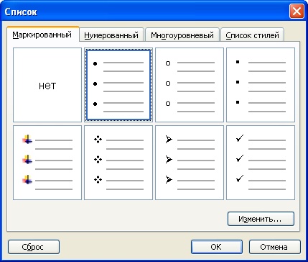The image size is (308, 262).
Task: Choose the solid round bullet style
Action: [118, 85]
